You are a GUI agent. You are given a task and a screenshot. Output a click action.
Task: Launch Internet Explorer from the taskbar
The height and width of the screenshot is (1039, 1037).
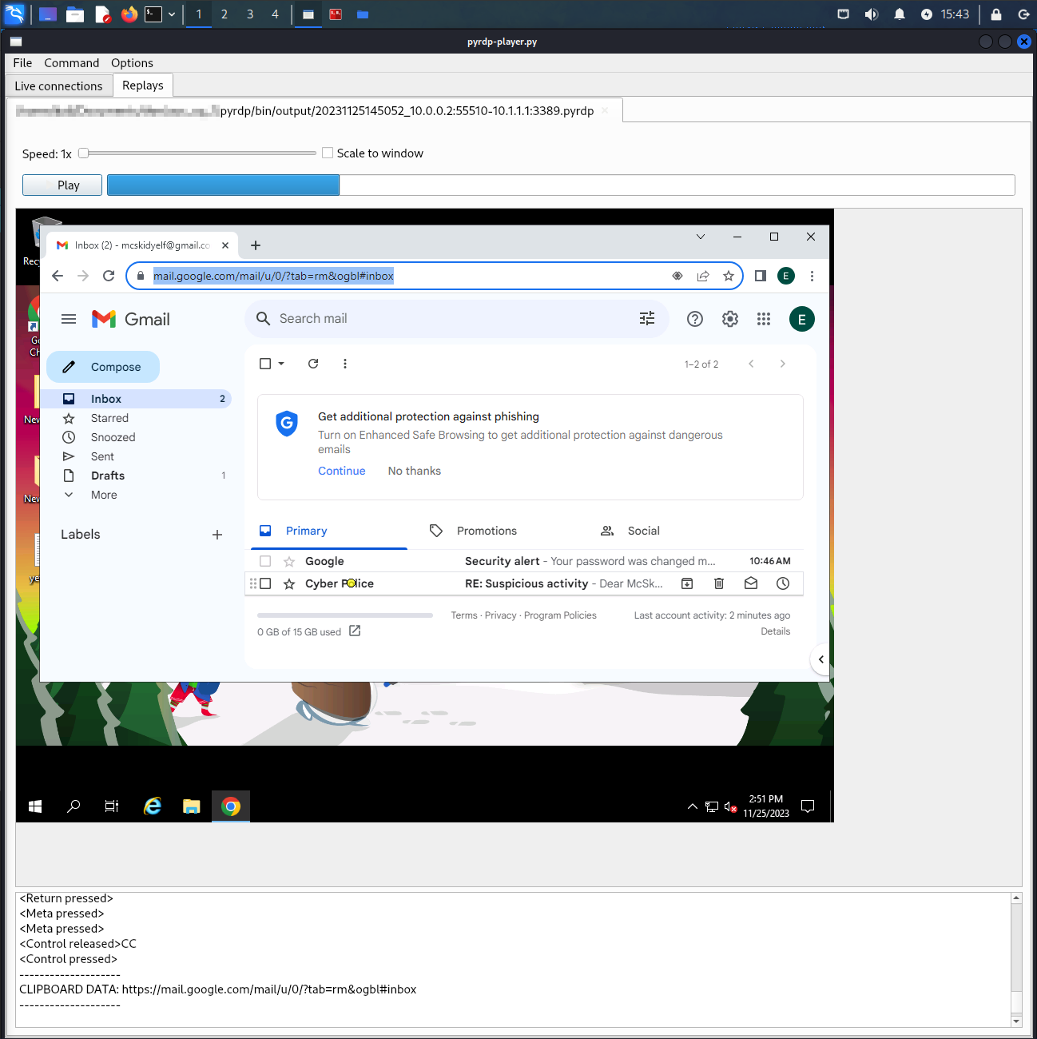tap(153, 806)
